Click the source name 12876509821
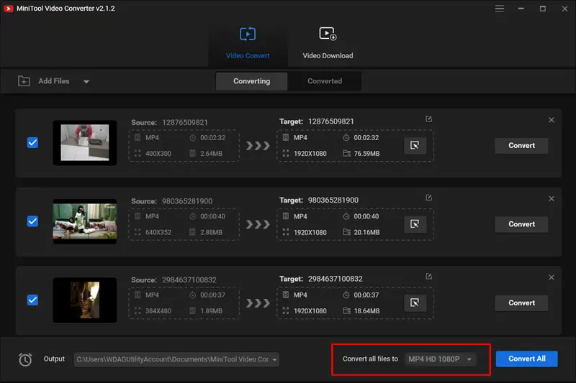The image size is (576, 383). coord(185,122)
